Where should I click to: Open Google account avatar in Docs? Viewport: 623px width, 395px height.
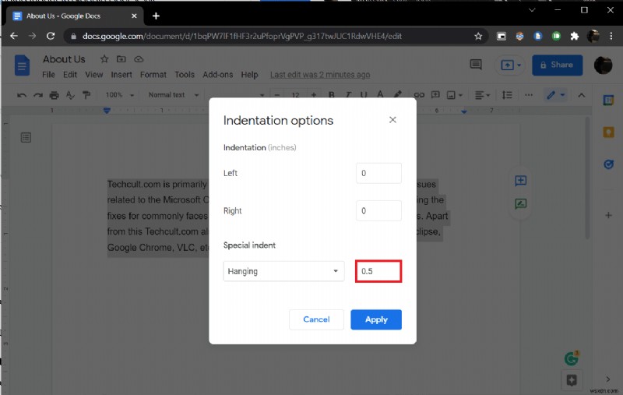[x=603, y=65]
